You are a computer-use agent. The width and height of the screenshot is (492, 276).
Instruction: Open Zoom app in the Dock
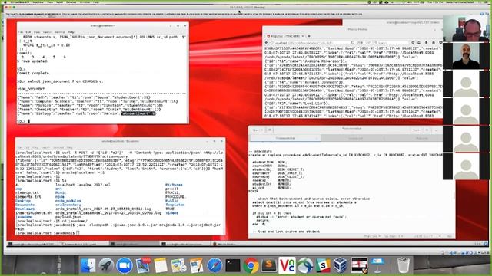click(x=125, y=265)
